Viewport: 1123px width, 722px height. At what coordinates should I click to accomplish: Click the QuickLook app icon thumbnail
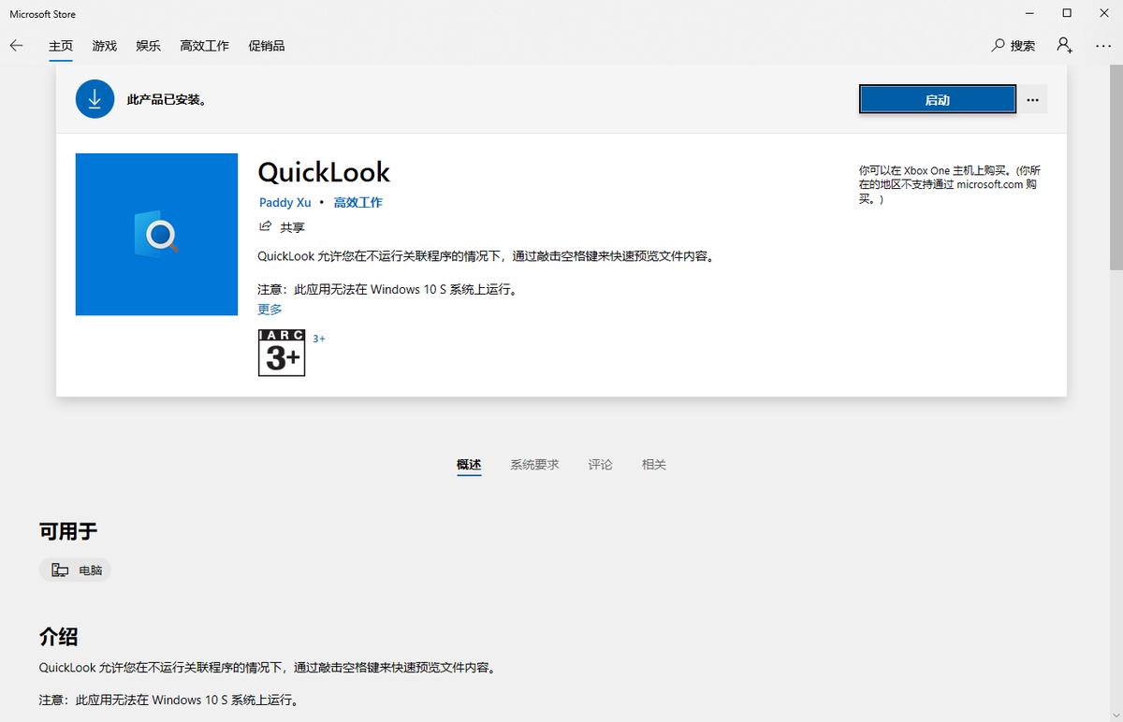156,234
